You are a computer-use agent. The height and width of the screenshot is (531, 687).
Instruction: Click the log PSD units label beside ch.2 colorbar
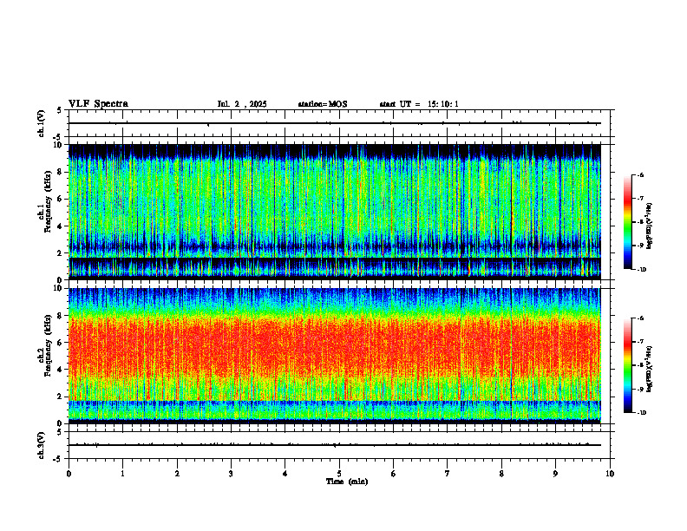[651, 369]
